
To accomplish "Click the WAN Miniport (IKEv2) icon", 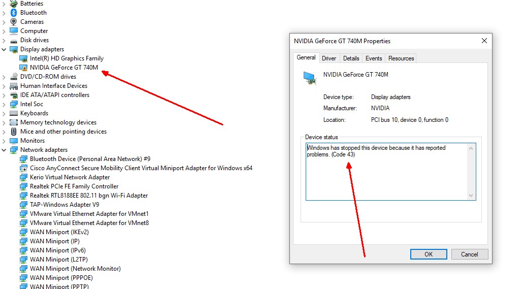I will 23,233.
